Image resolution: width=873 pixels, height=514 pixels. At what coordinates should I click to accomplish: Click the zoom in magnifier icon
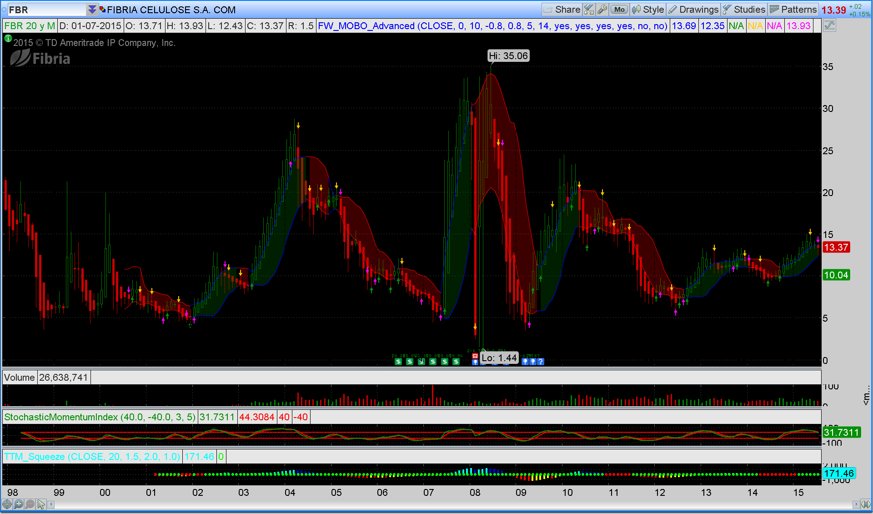click(x=18, y=504)
